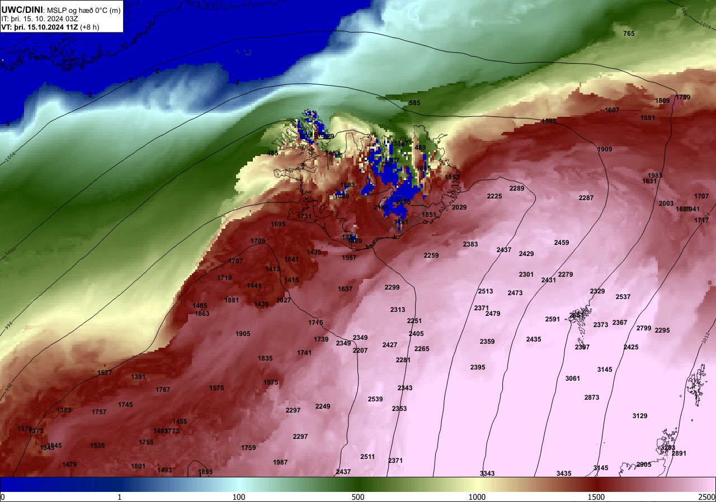716x502 pixels.
Task: Click the height value 2395
Action: [x=478, y=367]
